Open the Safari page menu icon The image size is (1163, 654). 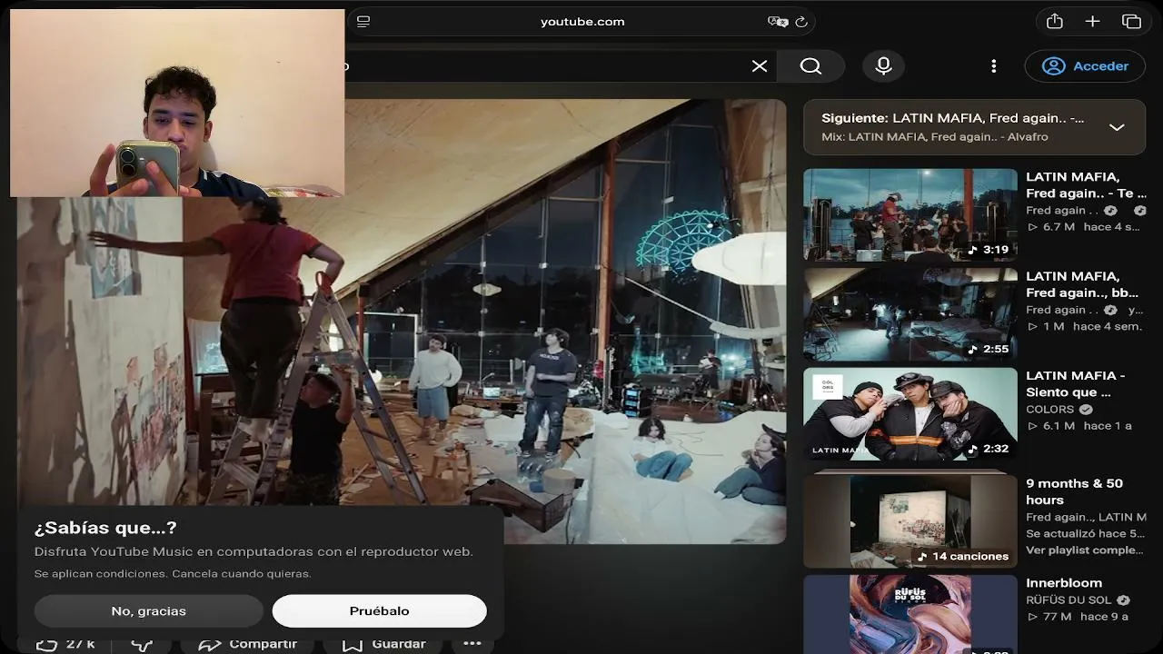tap(363, 22)
